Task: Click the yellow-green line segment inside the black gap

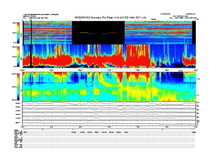Action: click(x=84, y=32)
